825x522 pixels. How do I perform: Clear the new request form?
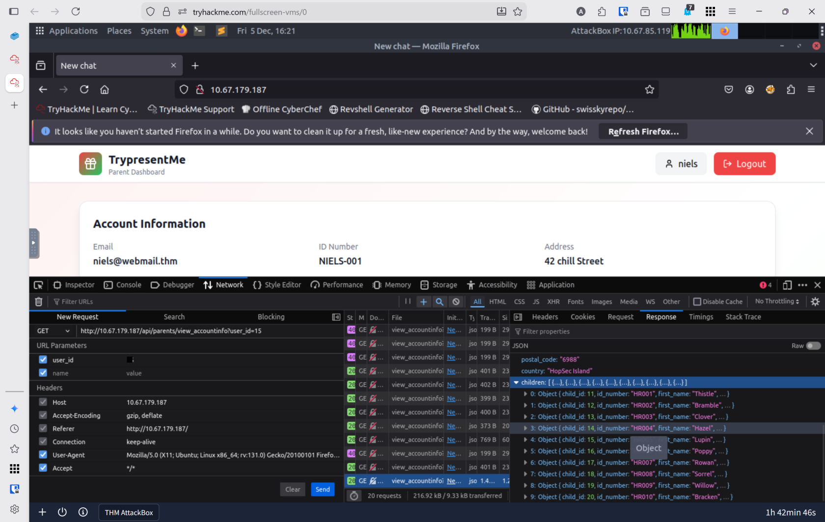[293, 490]
